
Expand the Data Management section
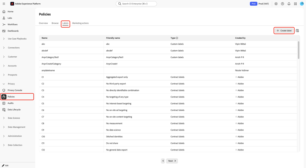[x=17, y=127]
